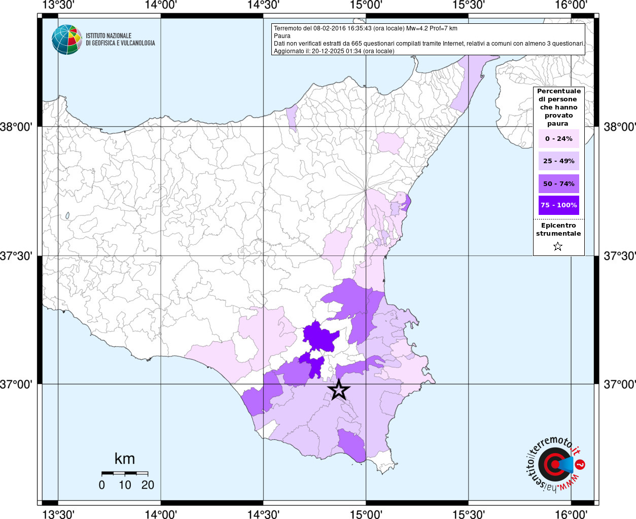Screen dimensions: 636x519
Task: Click the top 15°00' longitude label
Action: (x=366, y=5)
